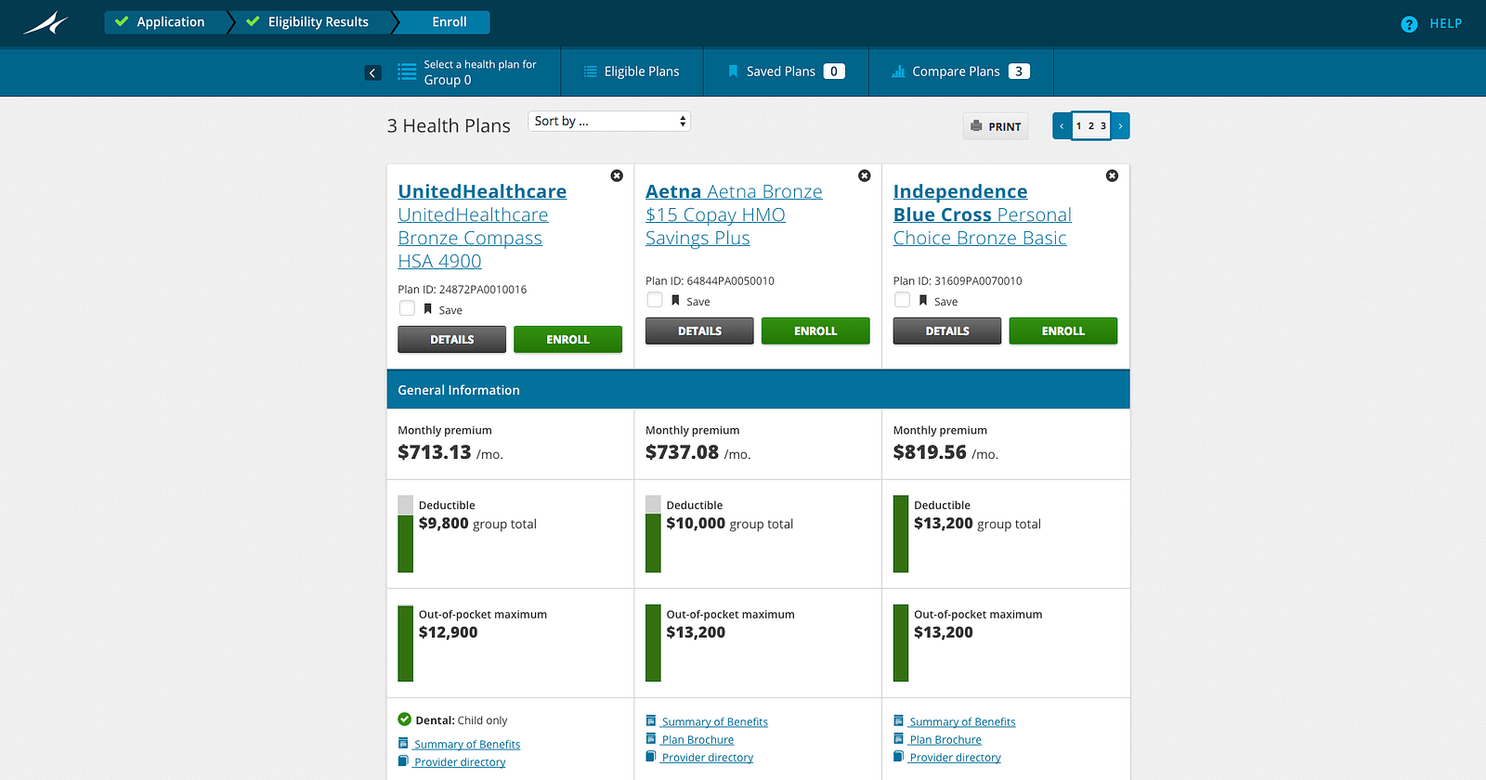Select the Enroll step
Screen dimensions: 1486x780
pyautogui.click(x=444, y=22)
